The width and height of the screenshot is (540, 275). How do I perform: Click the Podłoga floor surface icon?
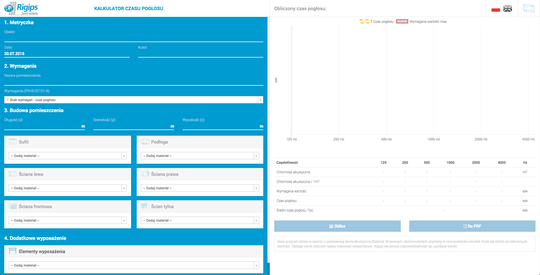(145, 142)
